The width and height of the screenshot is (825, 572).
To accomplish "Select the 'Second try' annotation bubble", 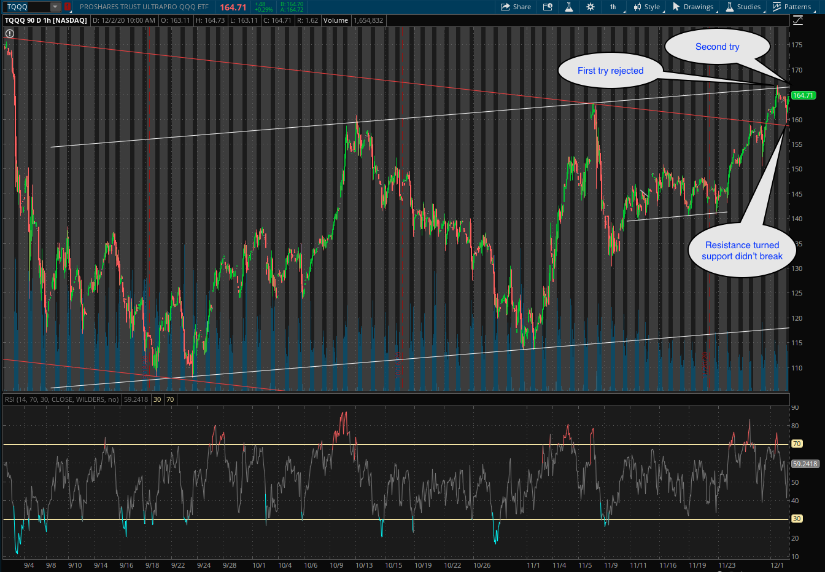I will (717, 47).
